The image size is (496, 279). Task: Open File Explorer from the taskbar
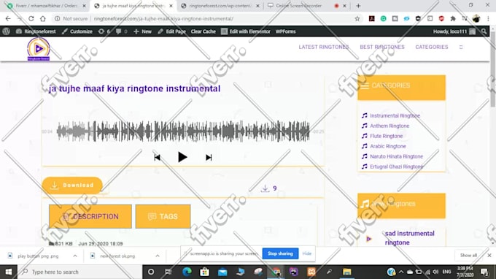347,272
